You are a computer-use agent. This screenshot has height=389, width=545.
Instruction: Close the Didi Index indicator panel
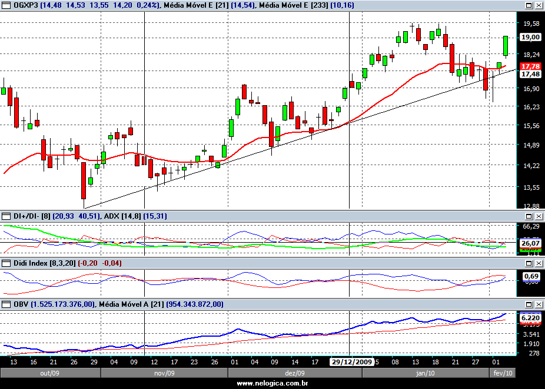pos(539,263)
